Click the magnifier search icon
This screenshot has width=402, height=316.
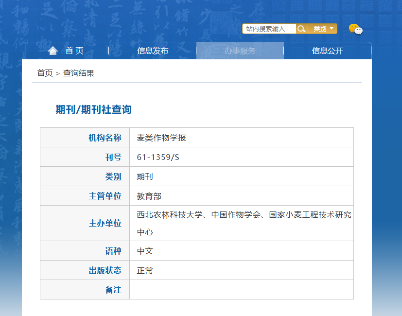coord(301,29)
